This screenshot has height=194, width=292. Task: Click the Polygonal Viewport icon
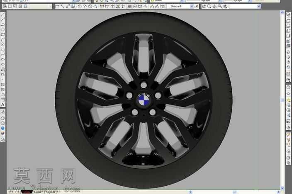[x=15, y=6]
